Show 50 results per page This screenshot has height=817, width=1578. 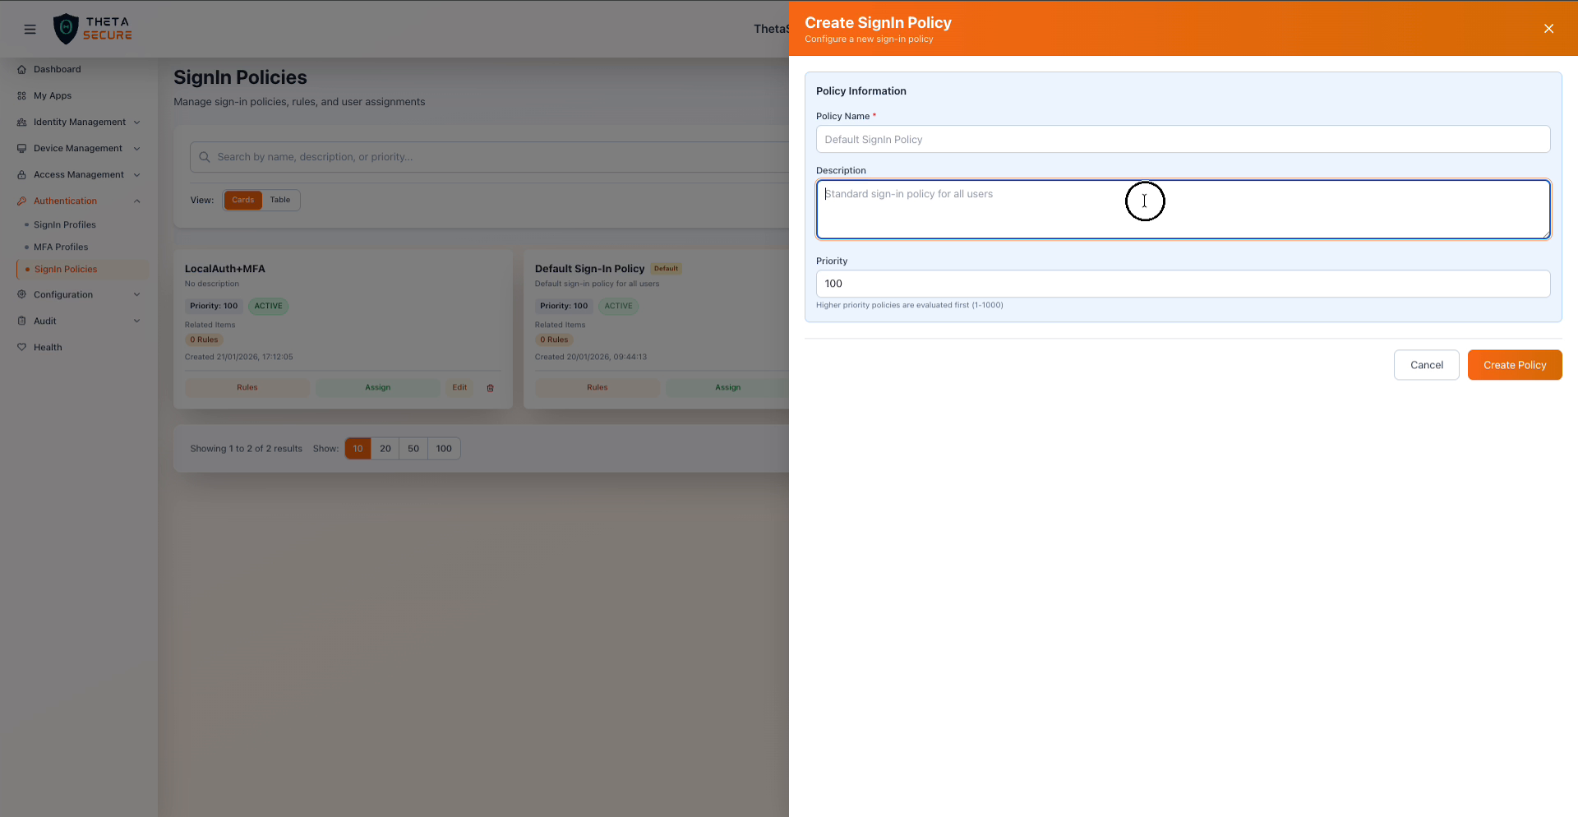(x=413, y=448)
